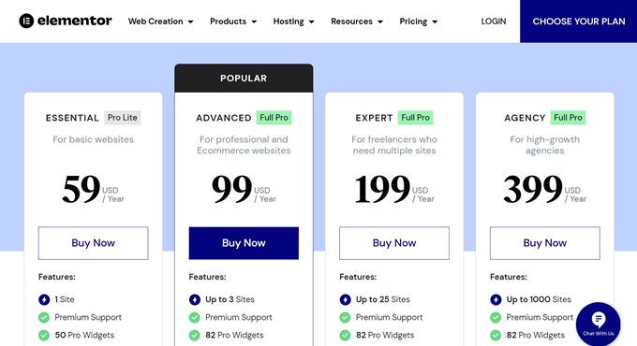Click 'For basic websites' description

[x=93, y=139]
